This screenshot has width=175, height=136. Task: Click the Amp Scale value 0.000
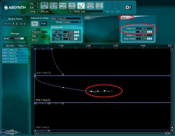pyautogui.click(x=141, y=39)
